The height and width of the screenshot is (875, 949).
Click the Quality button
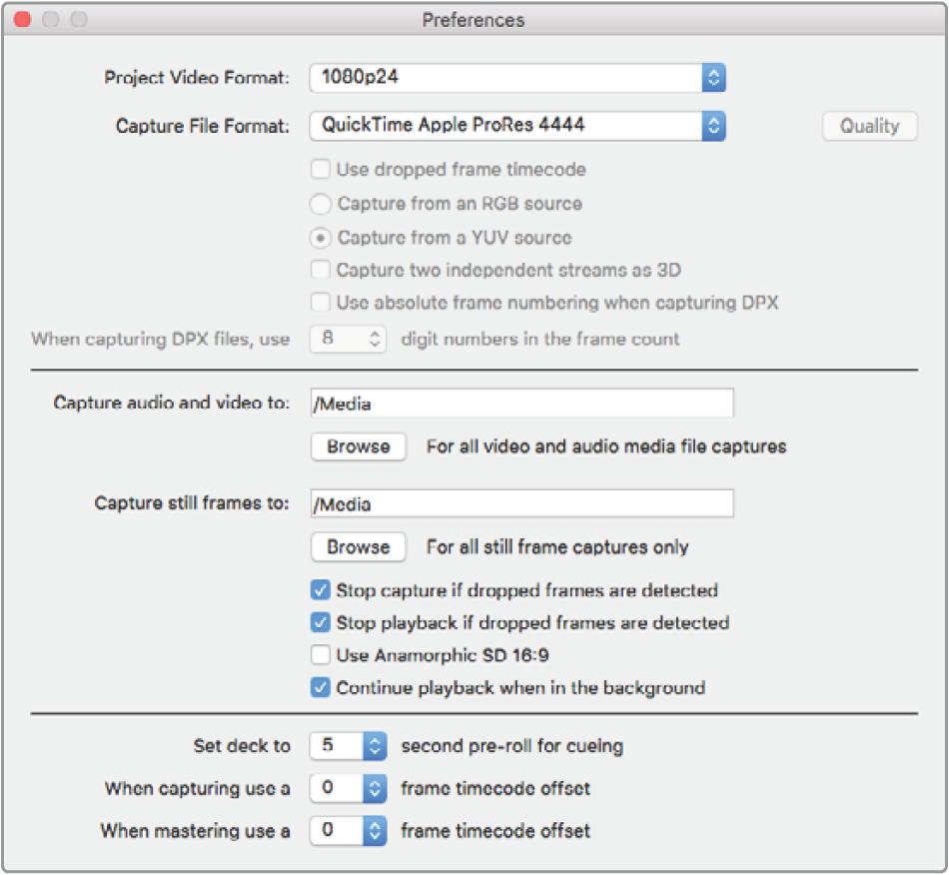pyautogui.click(x=869, y=126)
